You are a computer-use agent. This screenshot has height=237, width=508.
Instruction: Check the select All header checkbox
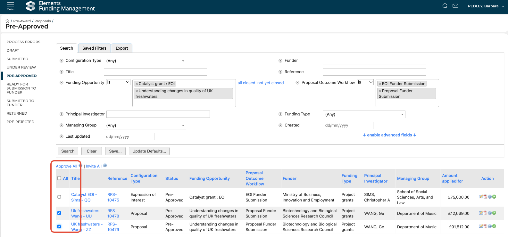coord(59,178)
